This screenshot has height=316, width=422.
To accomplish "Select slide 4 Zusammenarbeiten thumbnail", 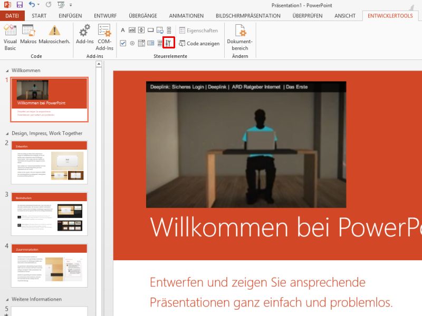I will click(49, 266).
